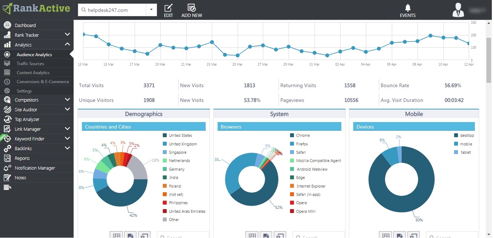Click the Top Analyzer icon

coord(7,119)
